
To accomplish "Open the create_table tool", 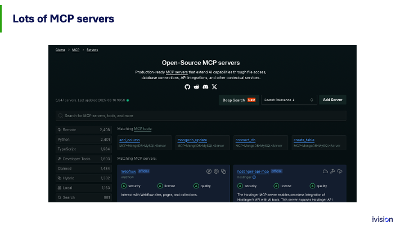I will [304, 140].
